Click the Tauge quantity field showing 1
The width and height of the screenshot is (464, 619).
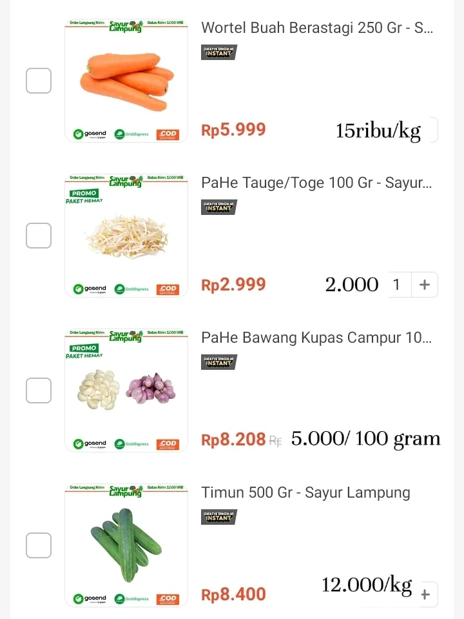coord(397,285)
